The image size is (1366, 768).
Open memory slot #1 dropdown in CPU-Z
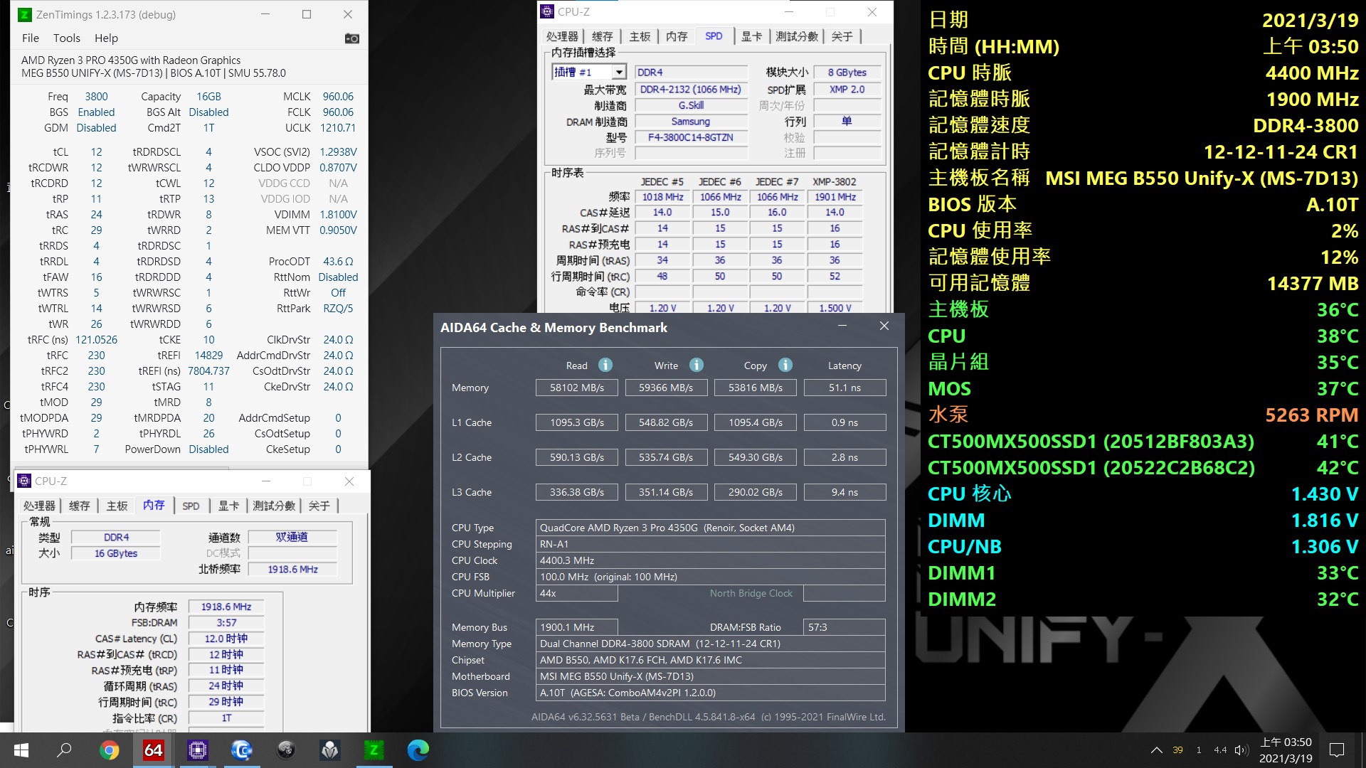point(619,72)
